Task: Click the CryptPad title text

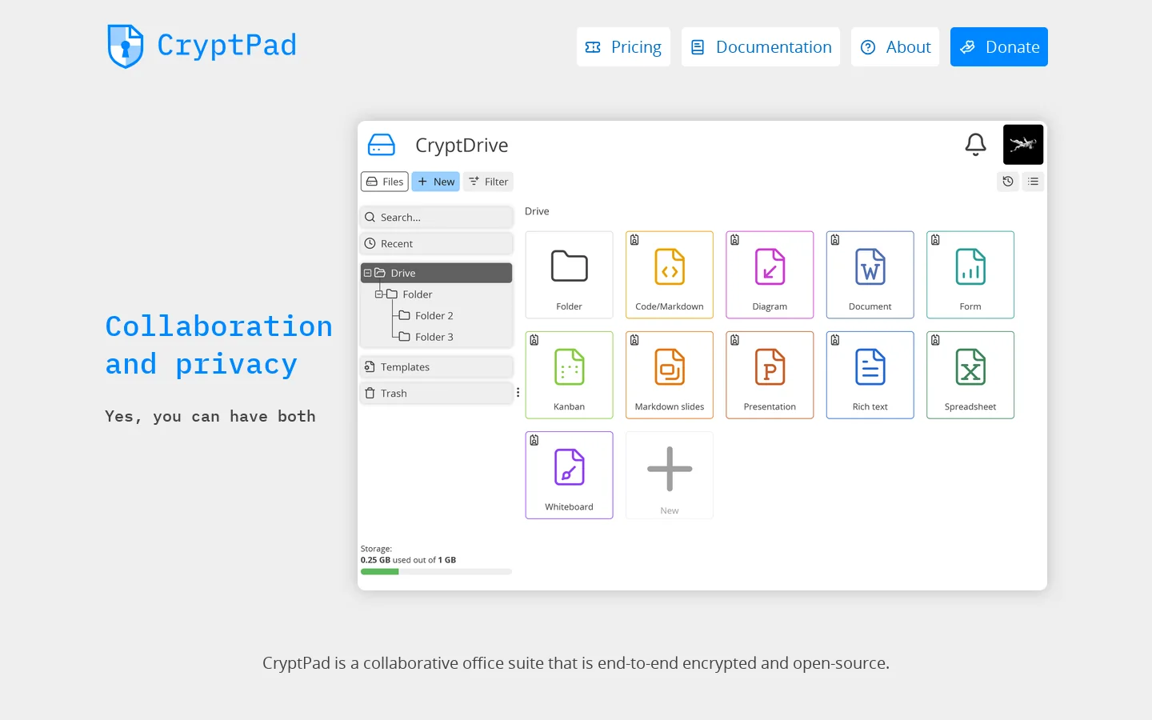Action: click(226, 45)
